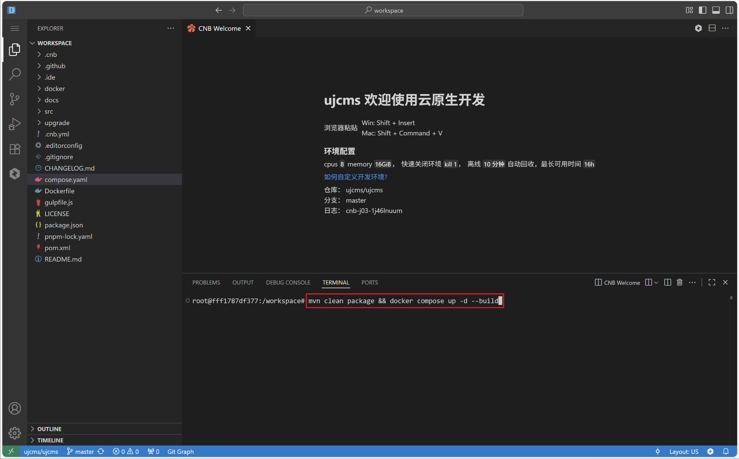
Task: Open editor More Actions menu
Action: pos(726,28)
